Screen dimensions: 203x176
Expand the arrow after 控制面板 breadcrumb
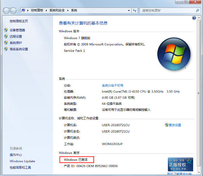47,10
